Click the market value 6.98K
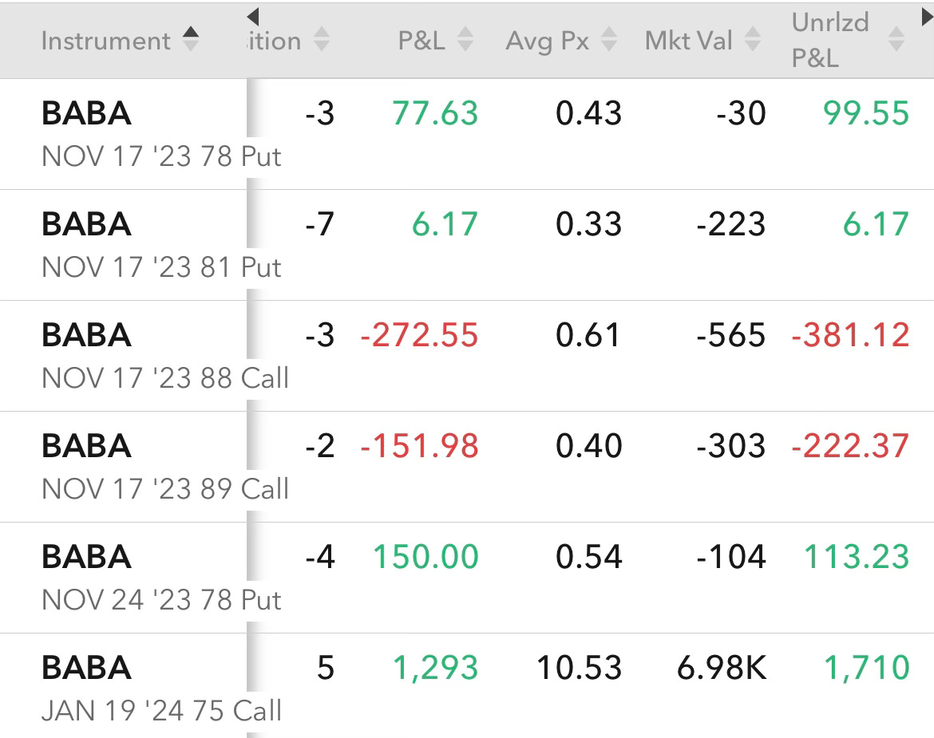Screen dimensions: 934x738 (722, 668)
